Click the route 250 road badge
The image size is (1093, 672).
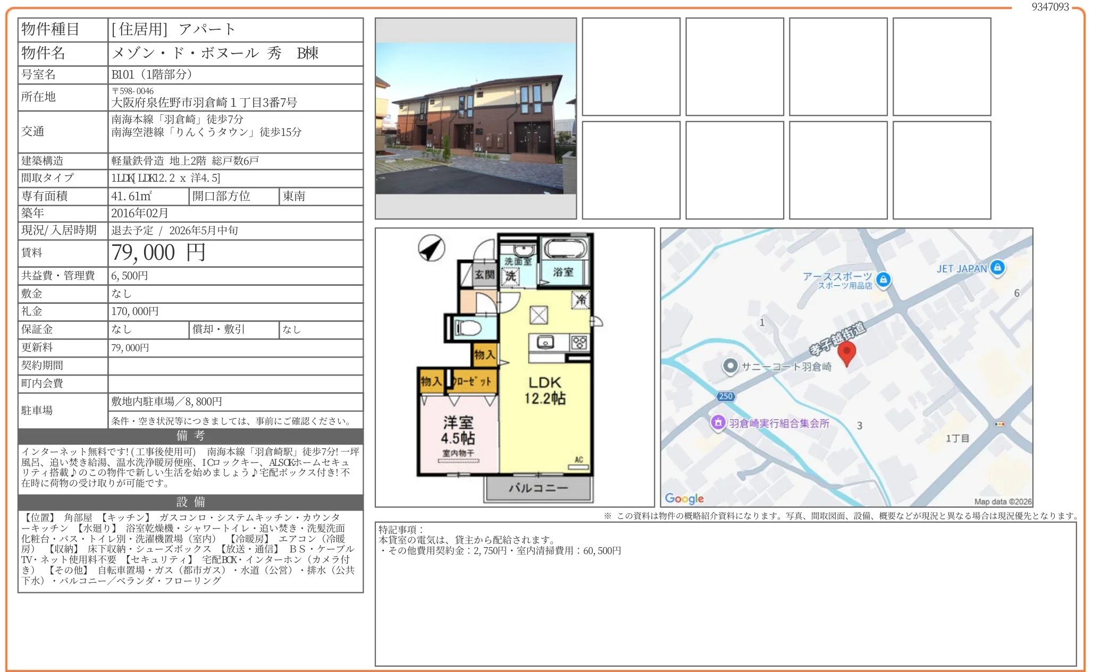pyautogui.click(x=725, y=396)
